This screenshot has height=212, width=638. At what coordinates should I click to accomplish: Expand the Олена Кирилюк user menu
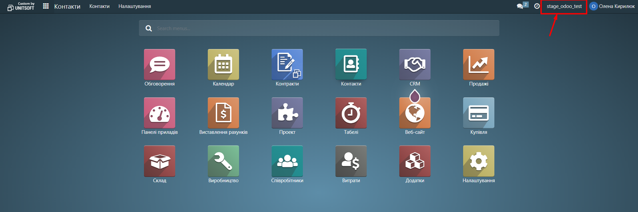(x=612, y=6)
